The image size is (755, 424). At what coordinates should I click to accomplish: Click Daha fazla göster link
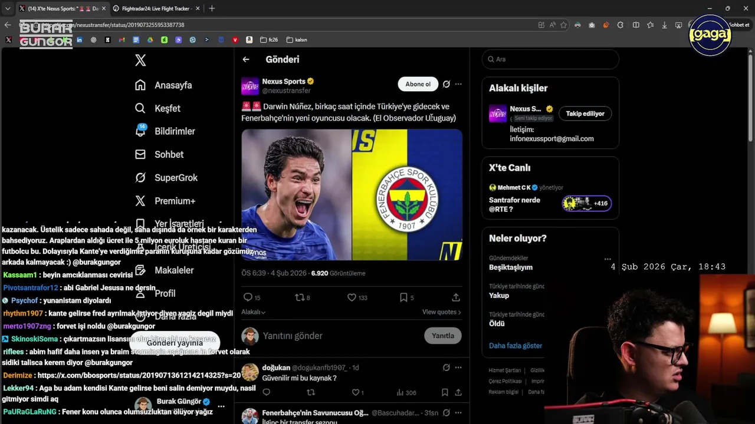(x=516, y=346)
